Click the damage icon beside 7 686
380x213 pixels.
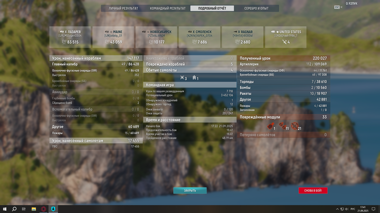(194, 42)
